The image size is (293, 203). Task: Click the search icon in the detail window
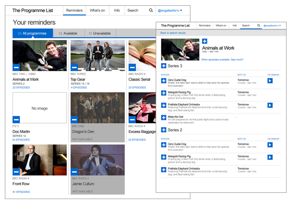[x=259, y=25]
